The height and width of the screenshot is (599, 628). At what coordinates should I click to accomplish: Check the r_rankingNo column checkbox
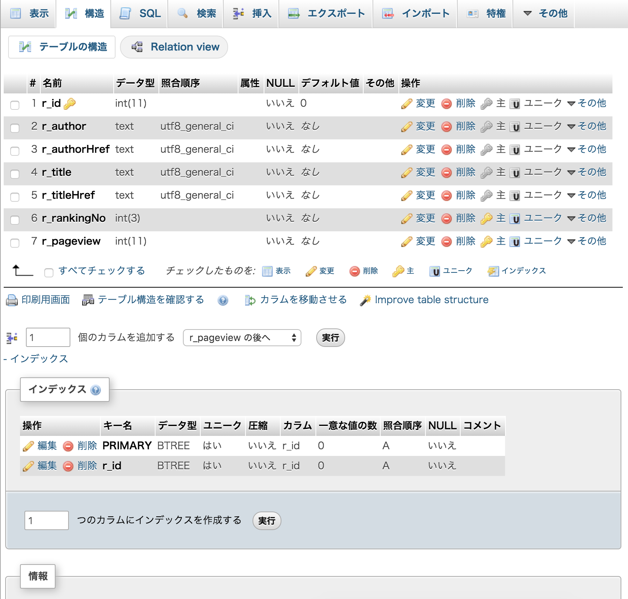pyautogui.click(x=15, y=220)
